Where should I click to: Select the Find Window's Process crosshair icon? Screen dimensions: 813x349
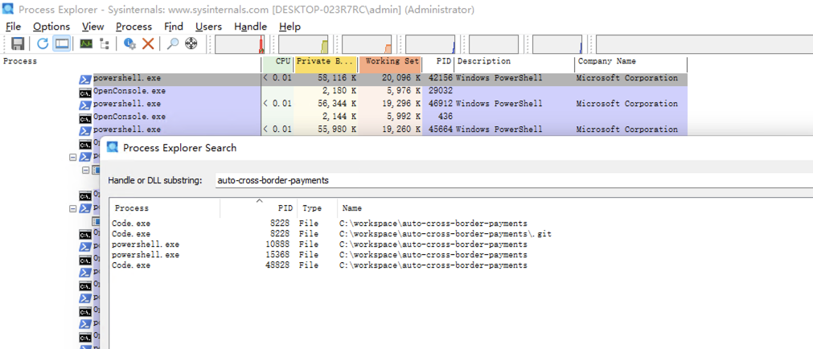(x=191, y=43)
